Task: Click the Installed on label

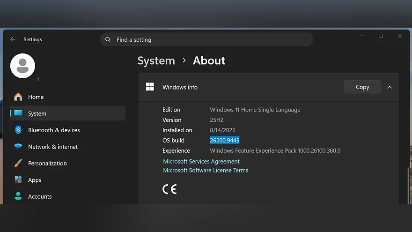Action: coord(177,130)
